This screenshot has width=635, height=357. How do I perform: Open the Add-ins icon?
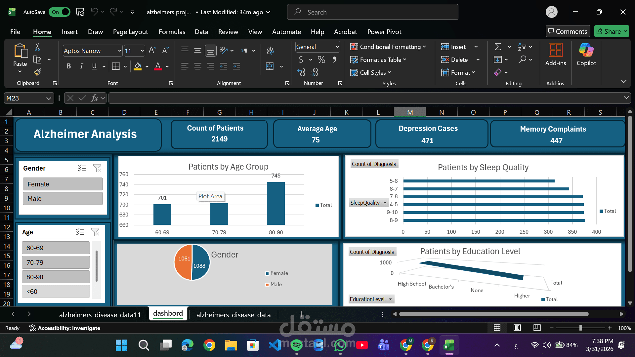[555, 55]
